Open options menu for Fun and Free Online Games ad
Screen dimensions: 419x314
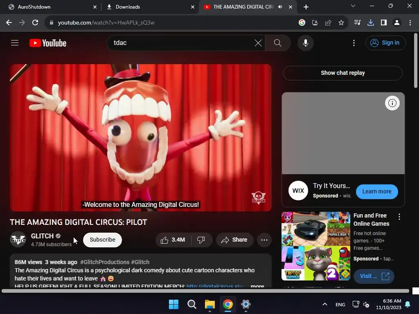[399, 217]
